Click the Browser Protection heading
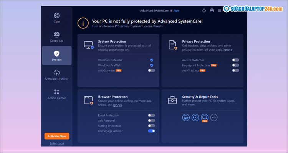Screen dimensions: 288x153 coord(113,97)
